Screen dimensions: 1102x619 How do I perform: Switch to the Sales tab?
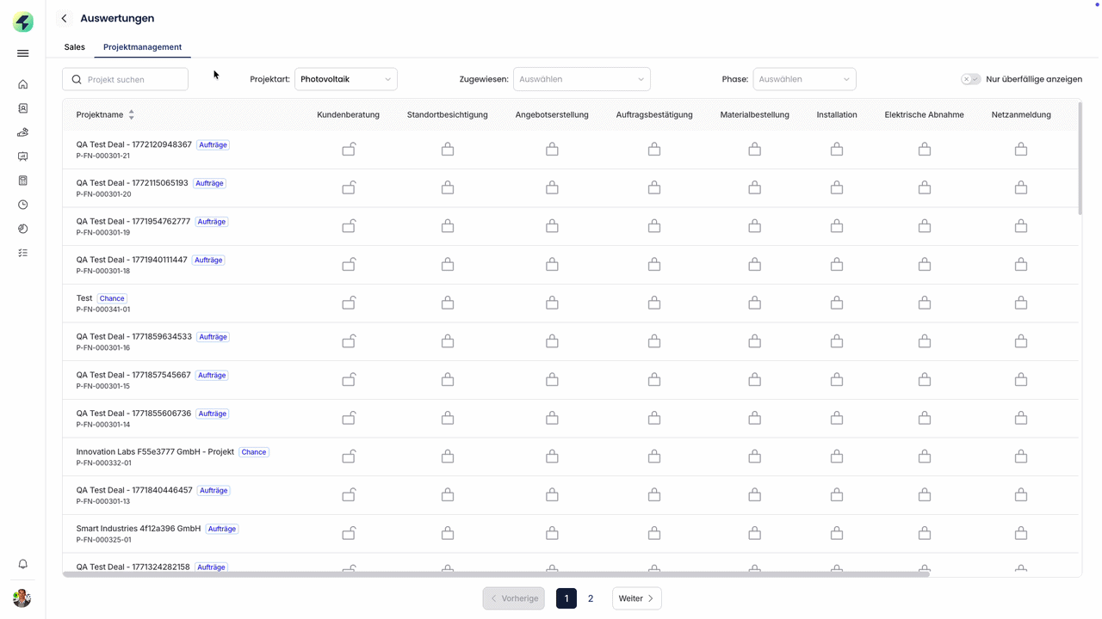tap(75, 47)
